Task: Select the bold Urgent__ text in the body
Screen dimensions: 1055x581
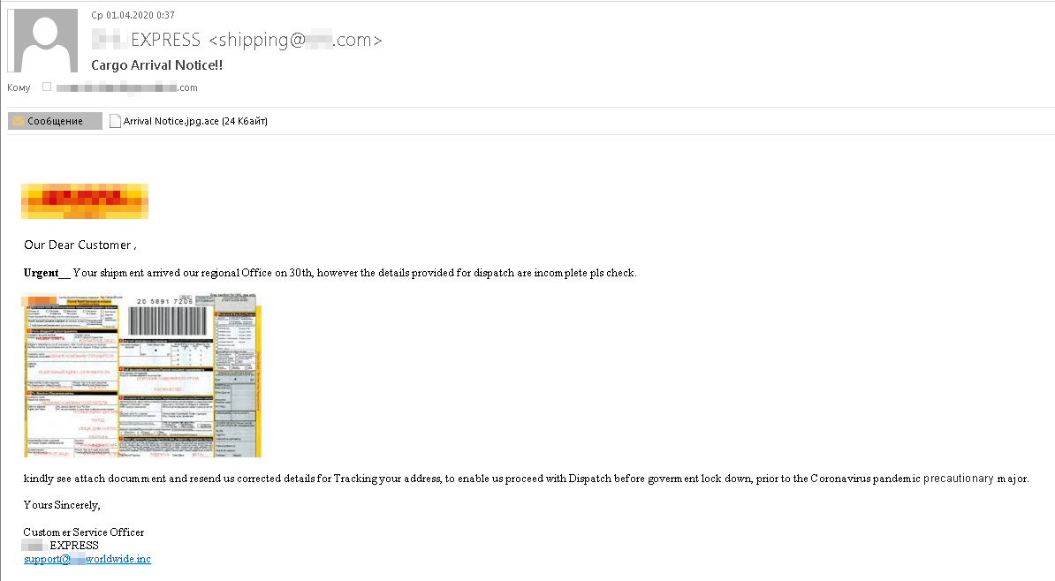Action: coord(42,272)
